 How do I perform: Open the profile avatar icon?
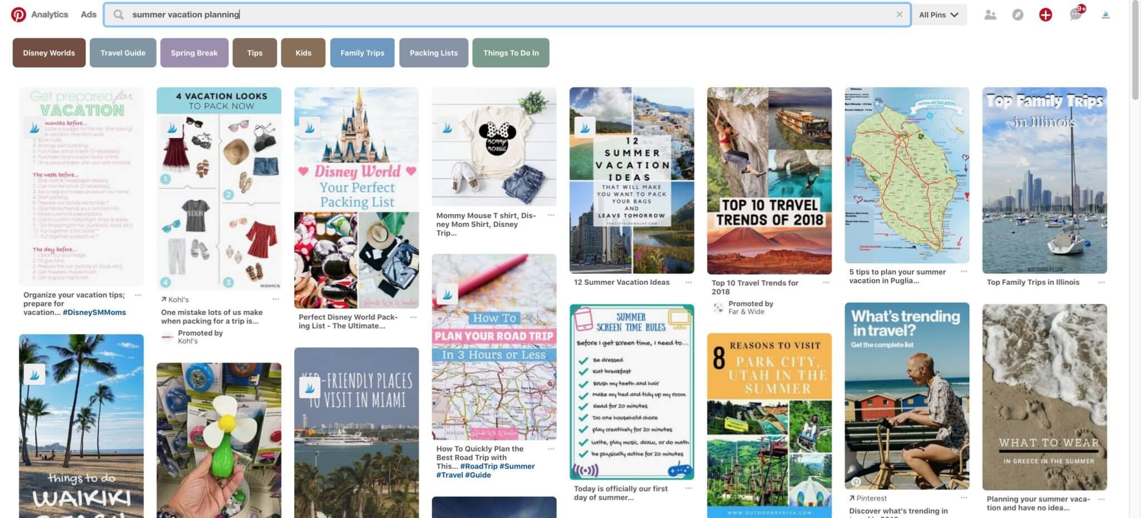pos(1106,15)
